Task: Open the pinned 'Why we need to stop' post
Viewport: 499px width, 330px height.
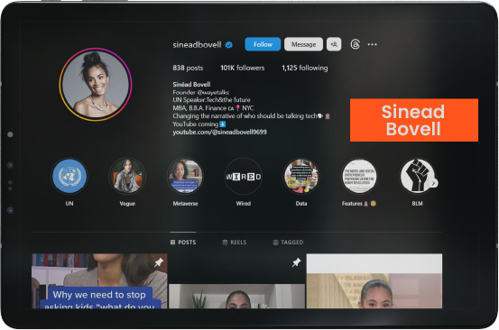Action: coord(99,281)
